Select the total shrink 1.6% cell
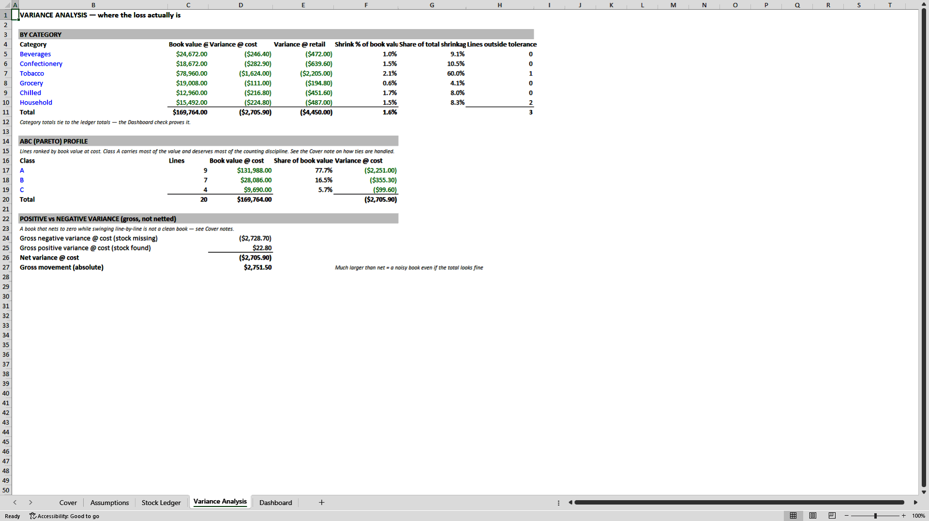The height and width of the screenshot is (521, 929). [x=366, y=112]
